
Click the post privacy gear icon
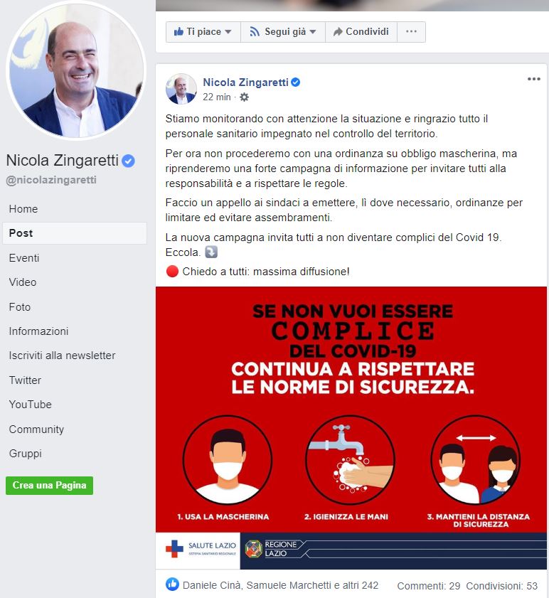click(x=244, y=97)
